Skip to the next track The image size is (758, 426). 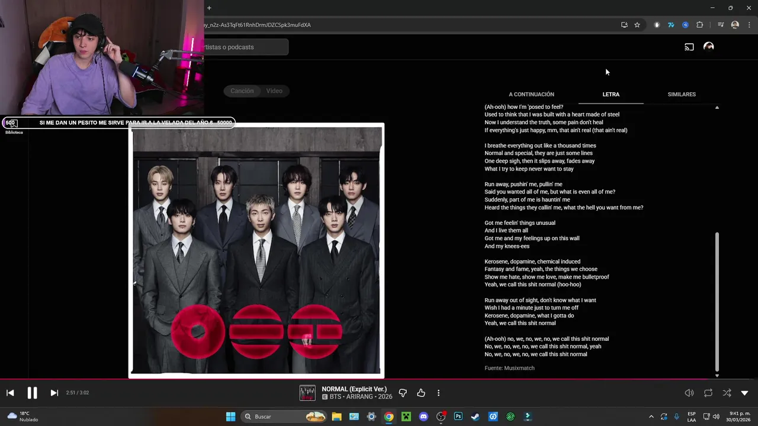point(54,393)
